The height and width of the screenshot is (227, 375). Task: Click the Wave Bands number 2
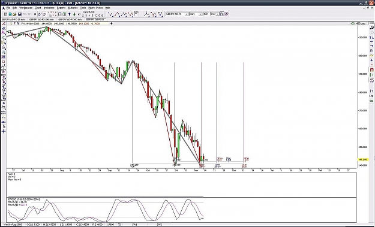83,16
